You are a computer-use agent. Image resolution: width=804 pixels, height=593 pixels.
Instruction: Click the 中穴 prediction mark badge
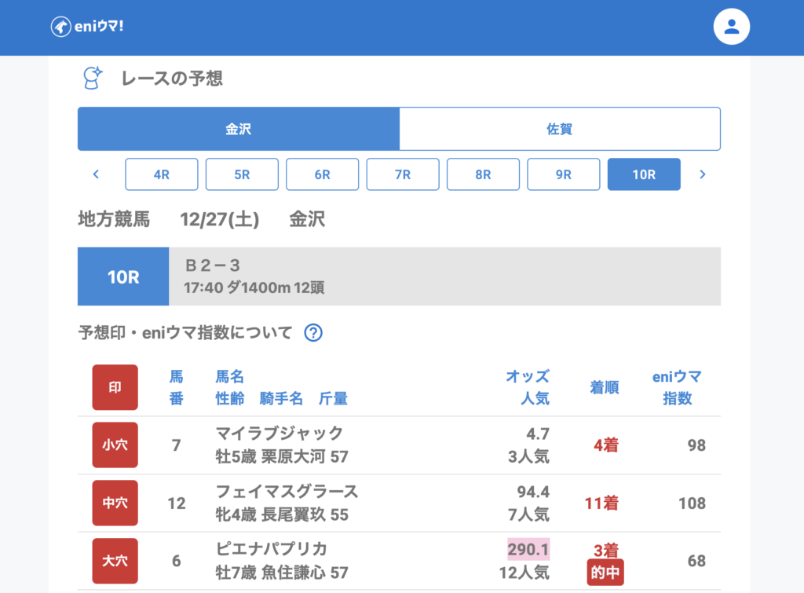[115, 503]
